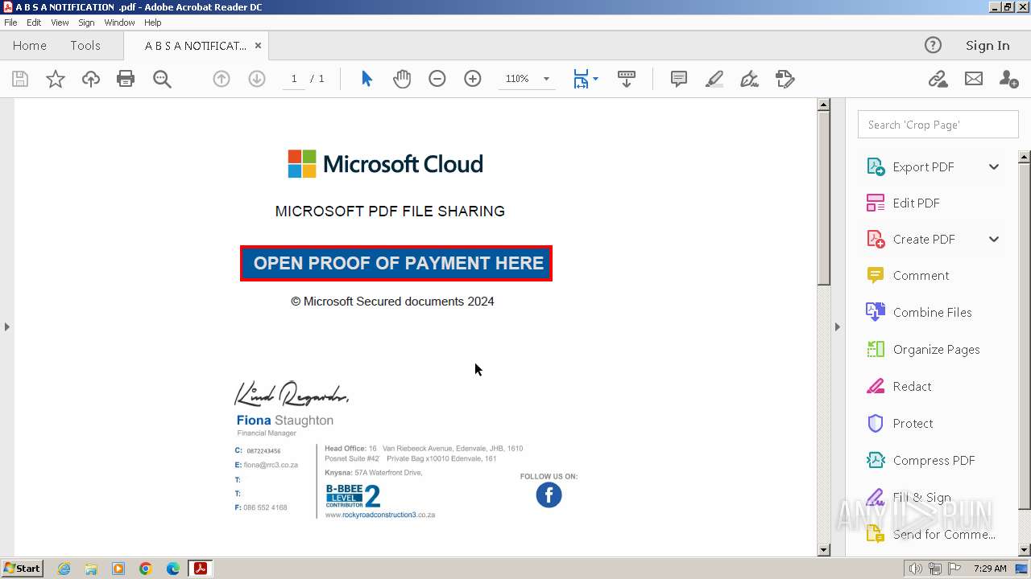Expand Create PDF chevron

pos(994,239)
